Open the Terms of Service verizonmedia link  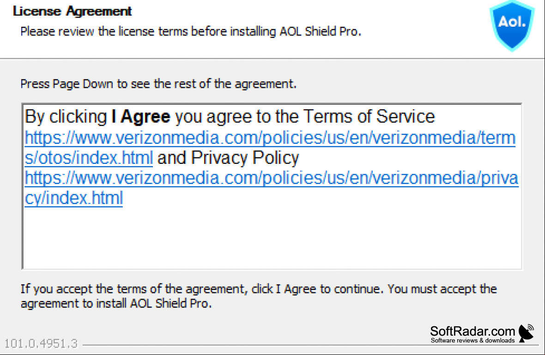[x=270, y=138]
